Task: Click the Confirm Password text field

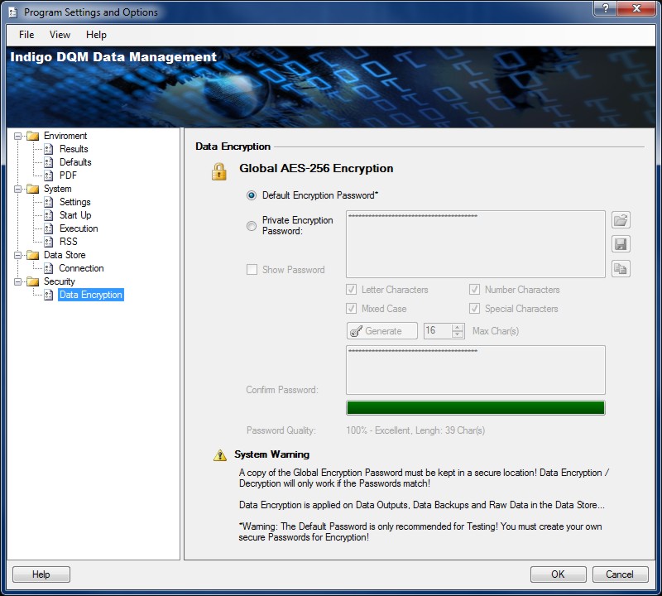Action: 475,370
